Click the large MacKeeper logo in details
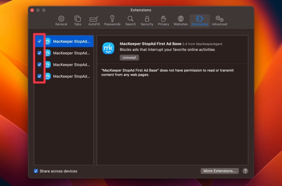282x186 pixels. tap(108, 48)
